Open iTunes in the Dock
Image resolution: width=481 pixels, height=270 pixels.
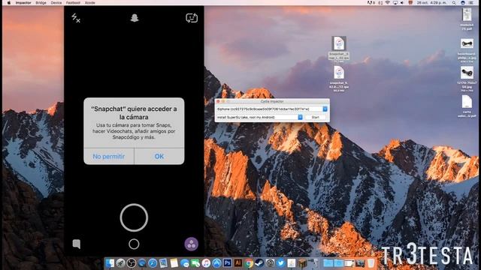(206, 263)
